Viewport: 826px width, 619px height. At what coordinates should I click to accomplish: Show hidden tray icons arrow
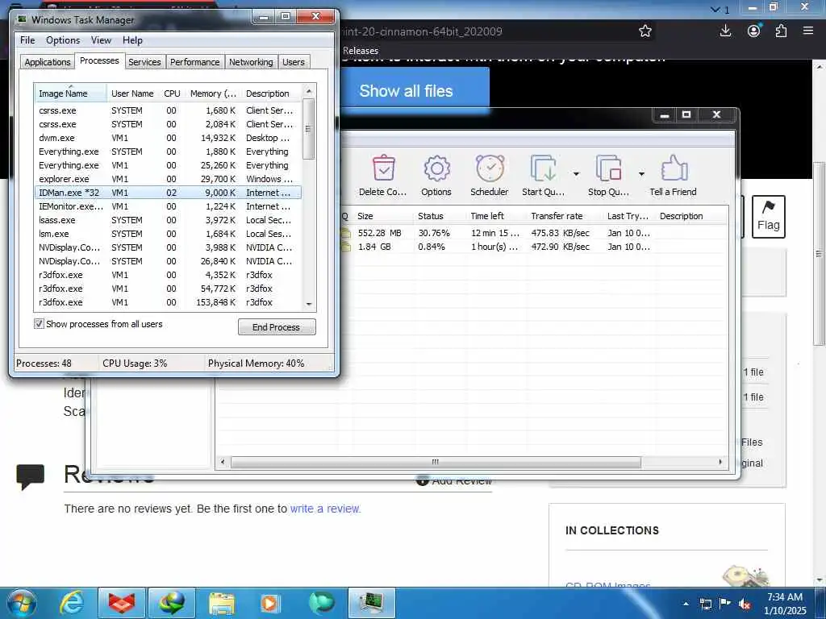[686, 604]
